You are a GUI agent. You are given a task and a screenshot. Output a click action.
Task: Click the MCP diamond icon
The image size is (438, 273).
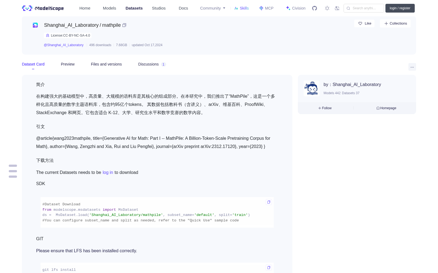[261, 8]
